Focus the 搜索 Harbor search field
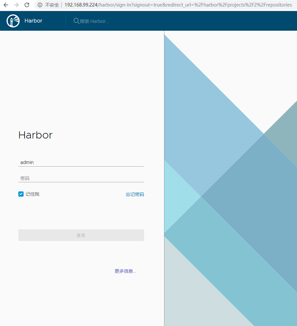 tap(94, 21)
